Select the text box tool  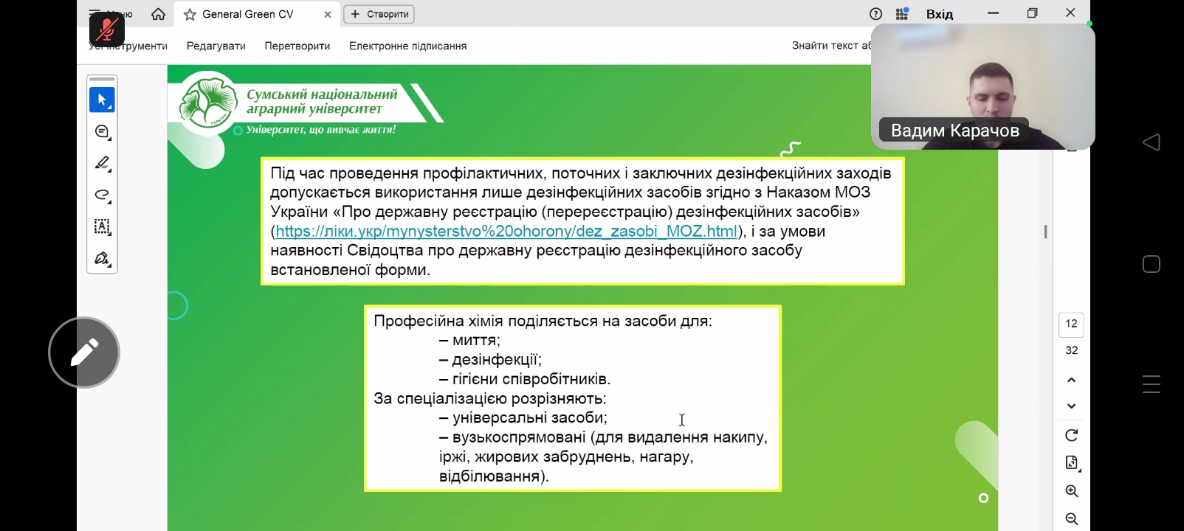point(102,227)
